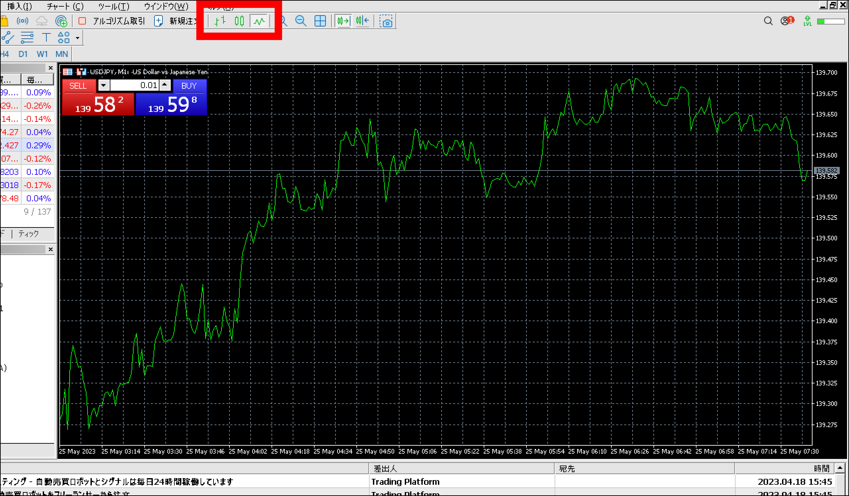Switch to candlestick chart display
Image resolution: width=849 pixels, height=496 pixels.
pos(239,21)
